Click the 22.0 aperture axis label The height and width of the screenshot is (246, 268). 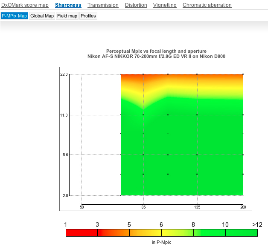point(64,74)
